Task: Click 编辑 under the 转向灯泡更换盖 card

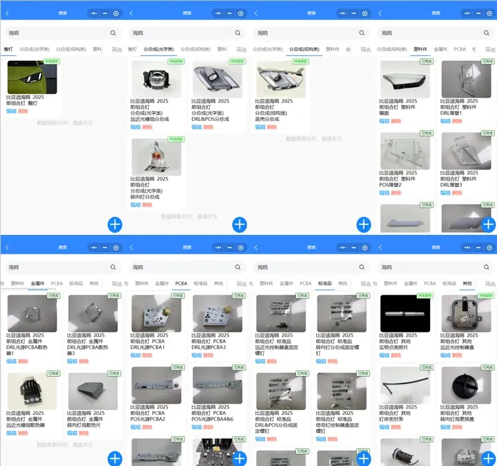Action: [x=445, y=427]
